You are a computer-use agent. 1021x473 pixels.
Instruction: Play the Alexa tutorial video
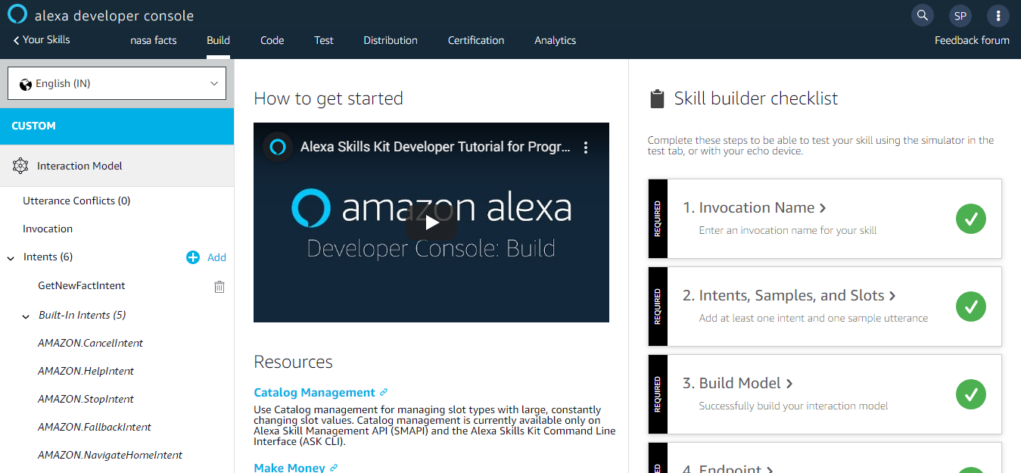point(431,222)
